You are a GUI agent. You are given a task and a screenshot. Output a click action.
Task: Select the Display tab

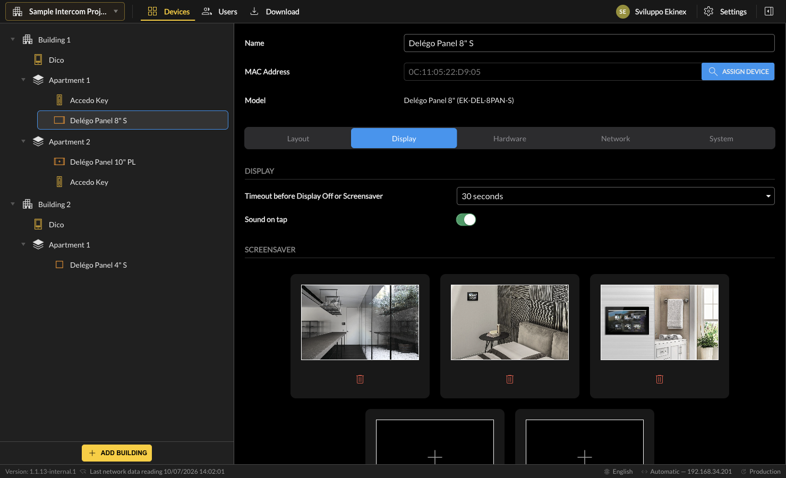tap(404, 138)
